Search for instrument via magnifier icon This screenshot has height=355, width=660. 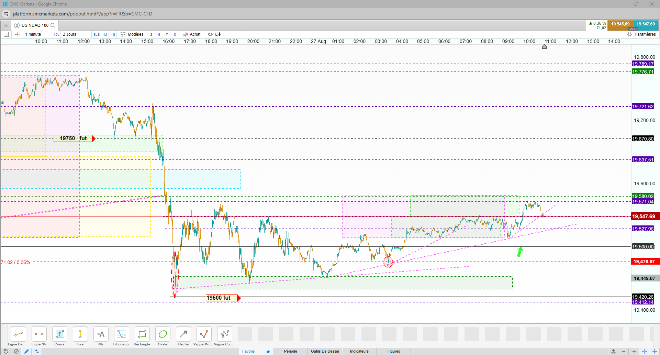coord(53,25)
